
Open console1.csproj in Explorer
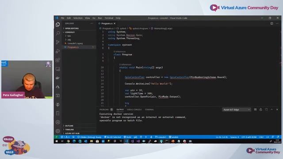(79, 43)
